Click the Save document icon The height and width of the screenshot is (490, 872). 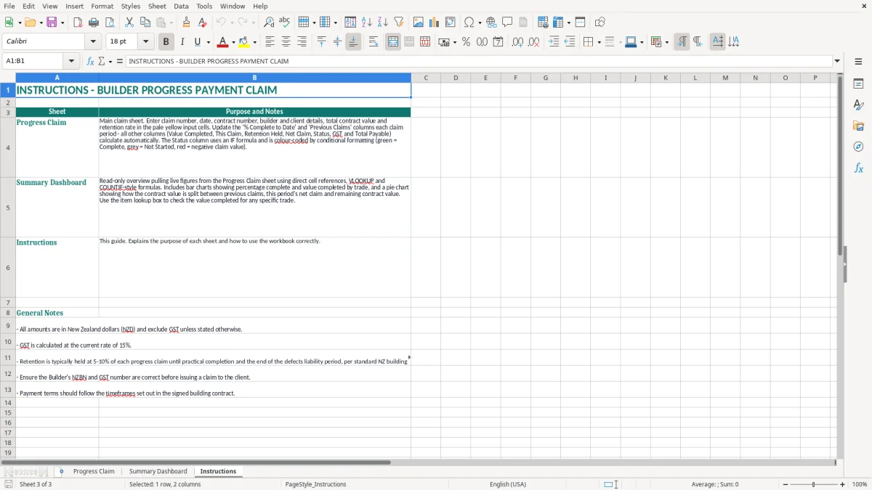click(x=52, y=22)
